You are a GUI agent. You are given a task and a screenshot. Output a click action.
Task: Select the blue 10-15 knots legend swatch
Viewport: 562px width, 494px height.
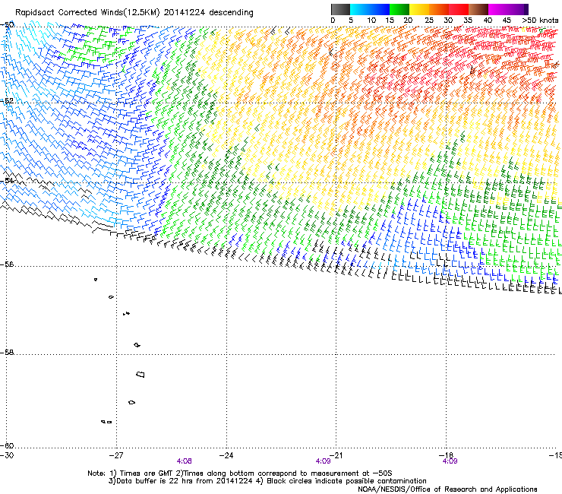coord(380,9)
